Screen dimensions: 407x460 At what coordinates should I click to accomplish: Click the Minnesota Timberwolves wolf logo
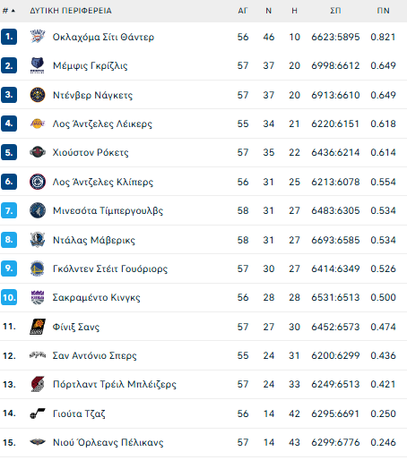[x=38, y=210]
